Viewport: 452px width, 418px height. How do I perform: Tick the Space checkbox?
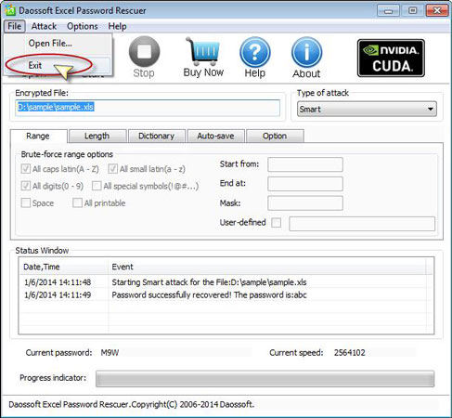(x=25, y=202)
